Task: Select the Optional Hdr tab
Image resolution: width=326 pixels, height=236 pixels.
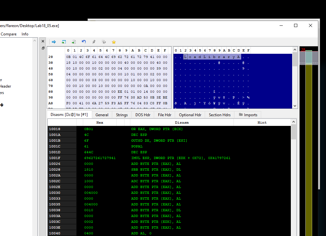Action: [190, 115]
